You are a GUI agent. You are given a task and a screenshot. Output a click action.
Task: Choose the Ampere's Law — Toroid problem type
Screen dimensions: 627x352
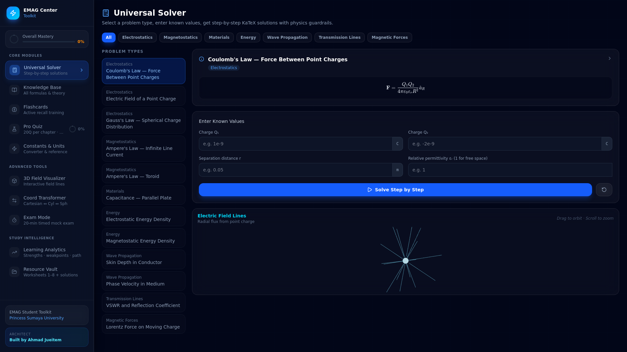click(143, 173)
